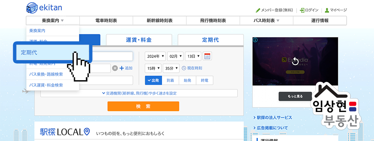
Task: Open the 02月 month dropdown
Action: click(x=175, y=56)
